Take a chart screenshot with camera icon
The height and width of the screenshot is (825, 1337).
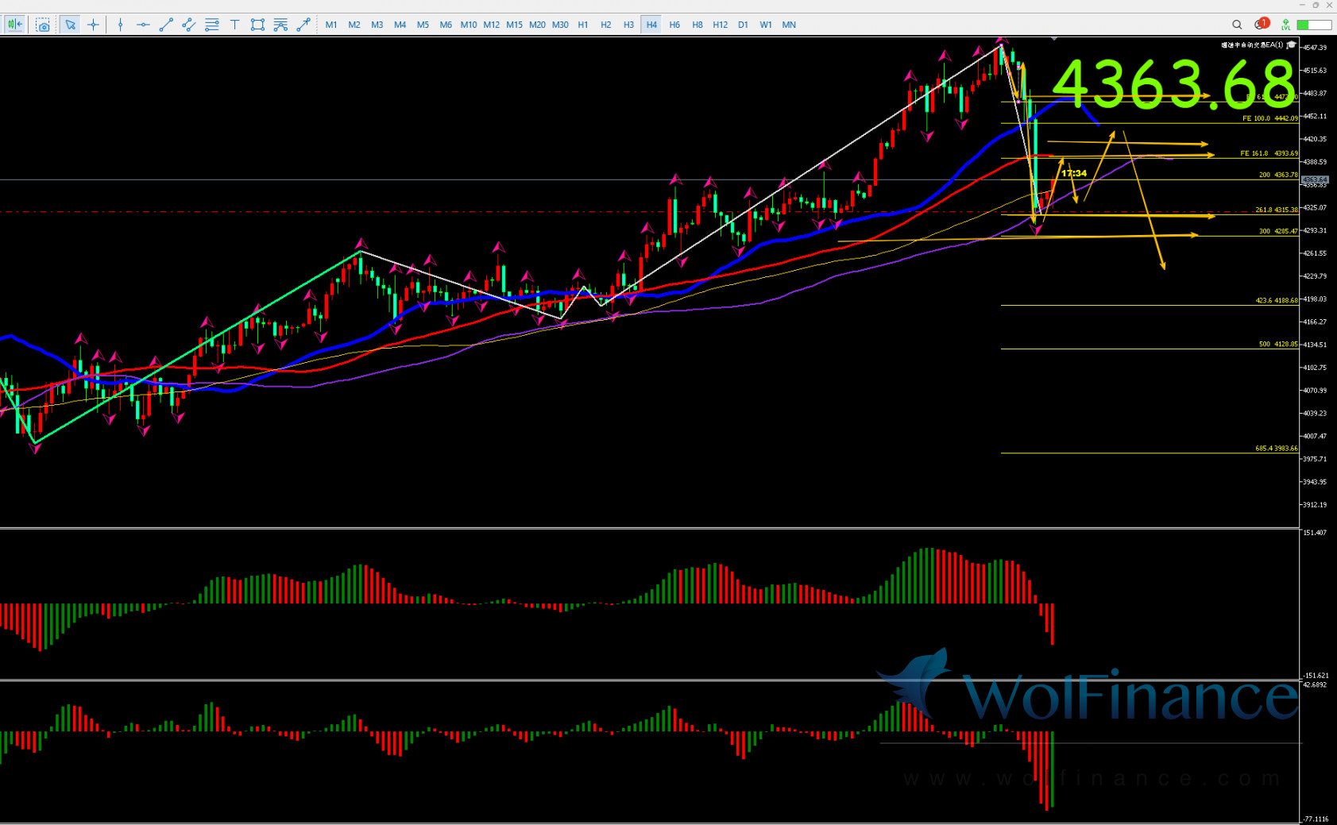43,25
